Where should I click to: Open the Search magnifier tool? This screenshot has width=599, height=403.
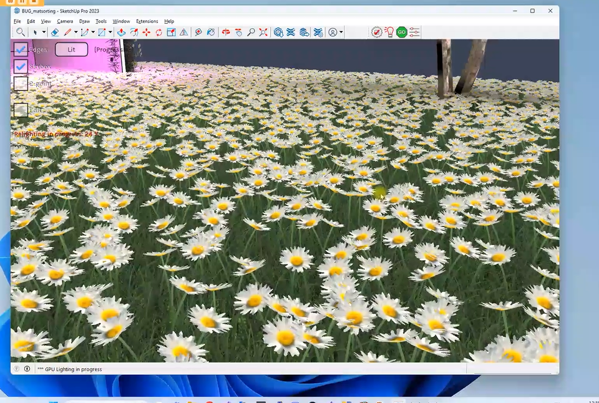21,32
